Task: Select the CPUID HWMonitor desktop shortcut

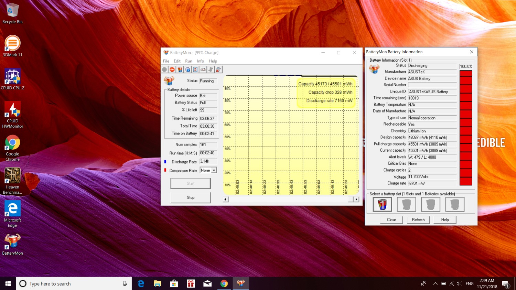Action: [12, 115]
